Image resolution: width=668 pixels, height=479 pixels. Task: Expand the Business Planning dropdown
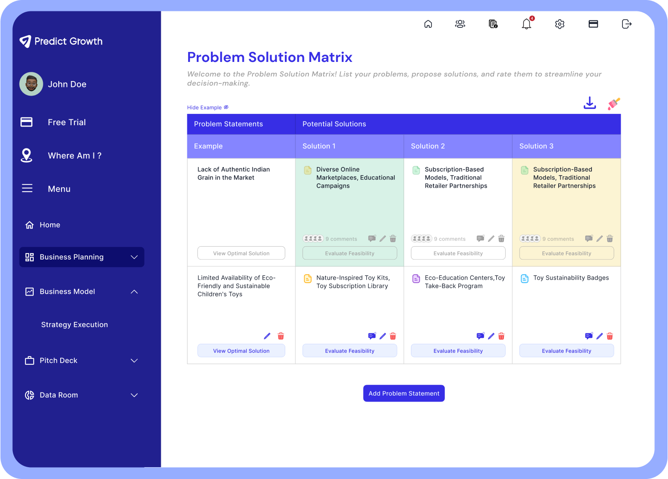pyautogui.click(x=134, y=257)
